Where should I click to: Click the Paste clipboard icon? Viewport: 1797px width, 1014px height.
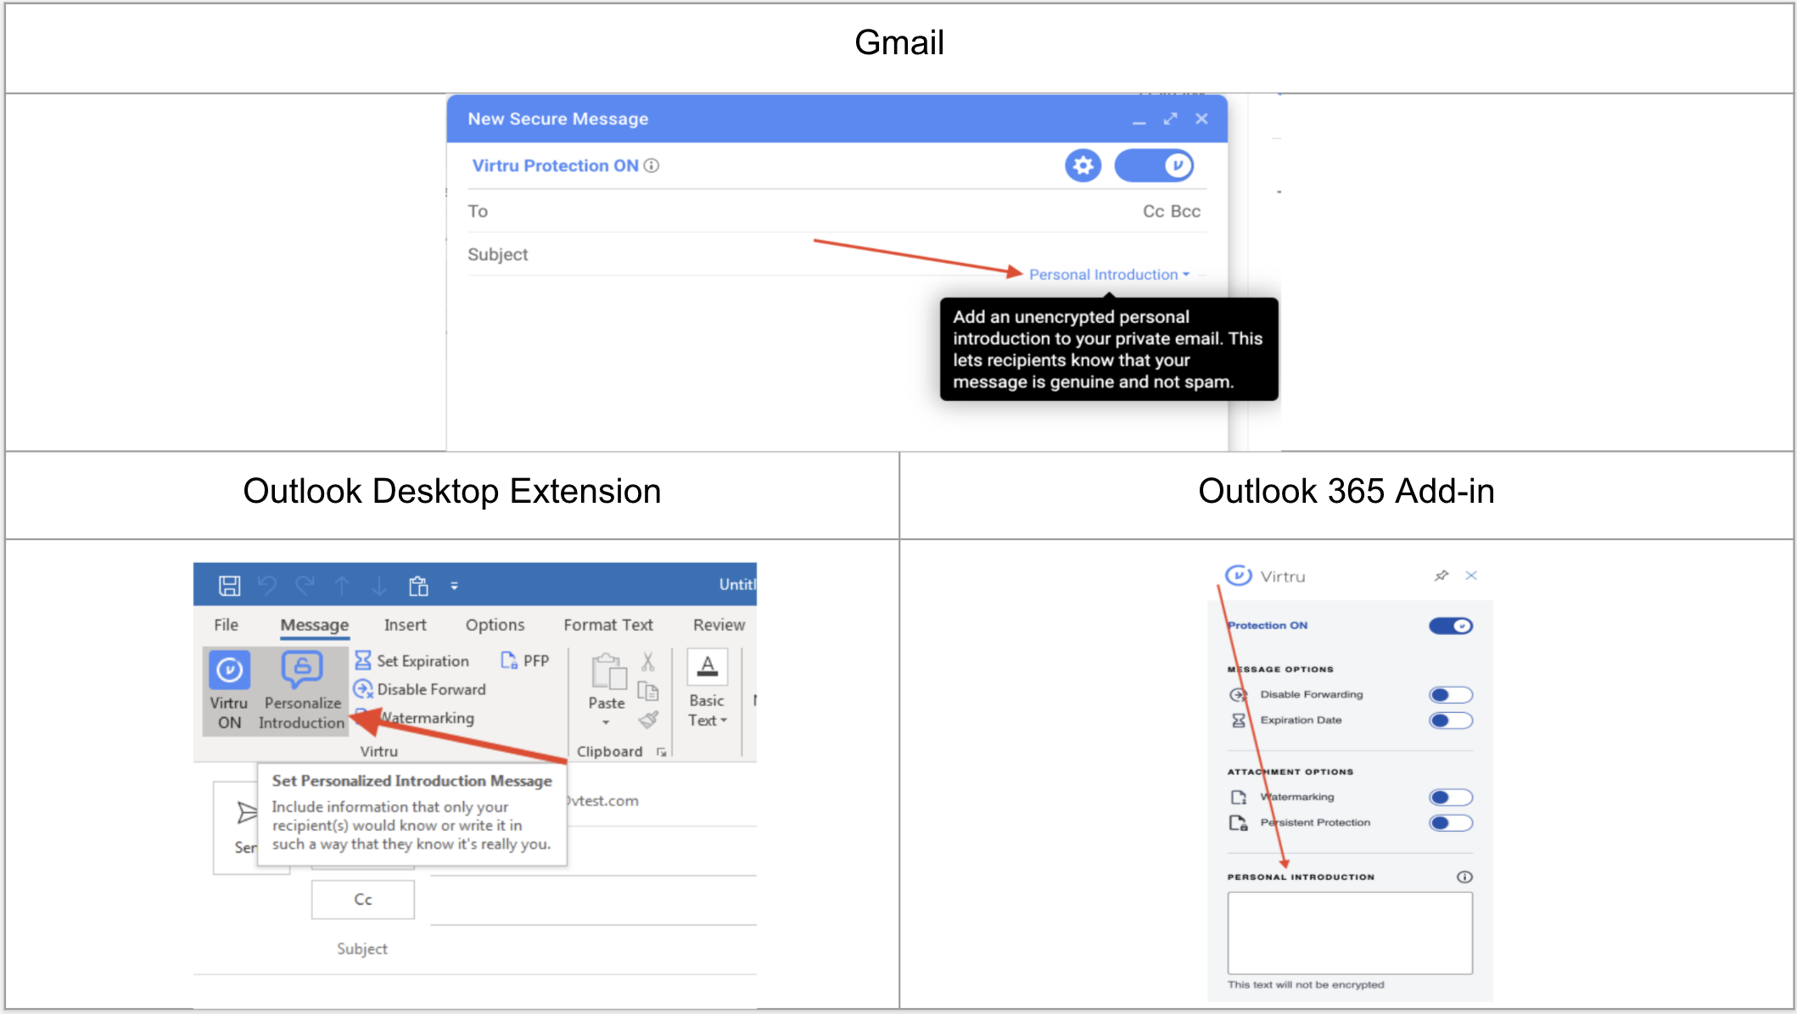point(607,673)
